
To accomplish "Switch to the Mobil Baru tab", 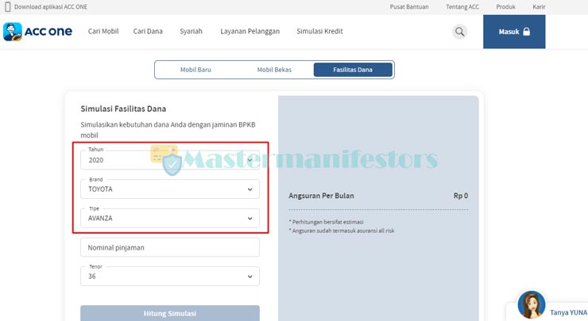I will pos(195,70).
